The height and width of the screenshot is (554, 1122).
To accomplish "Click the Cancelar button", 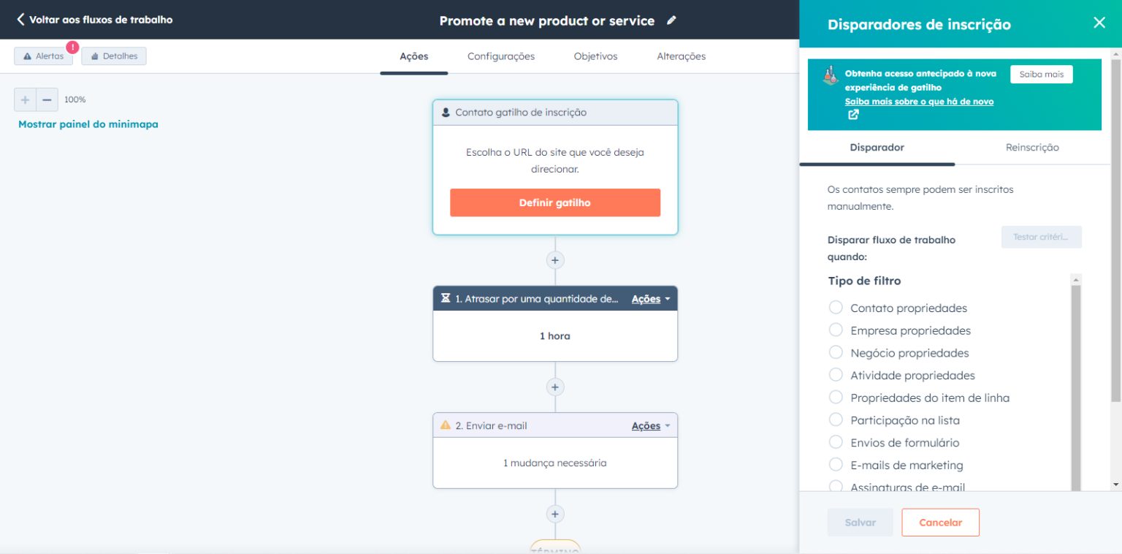I will pyautogui.click(x=940, y=522).
